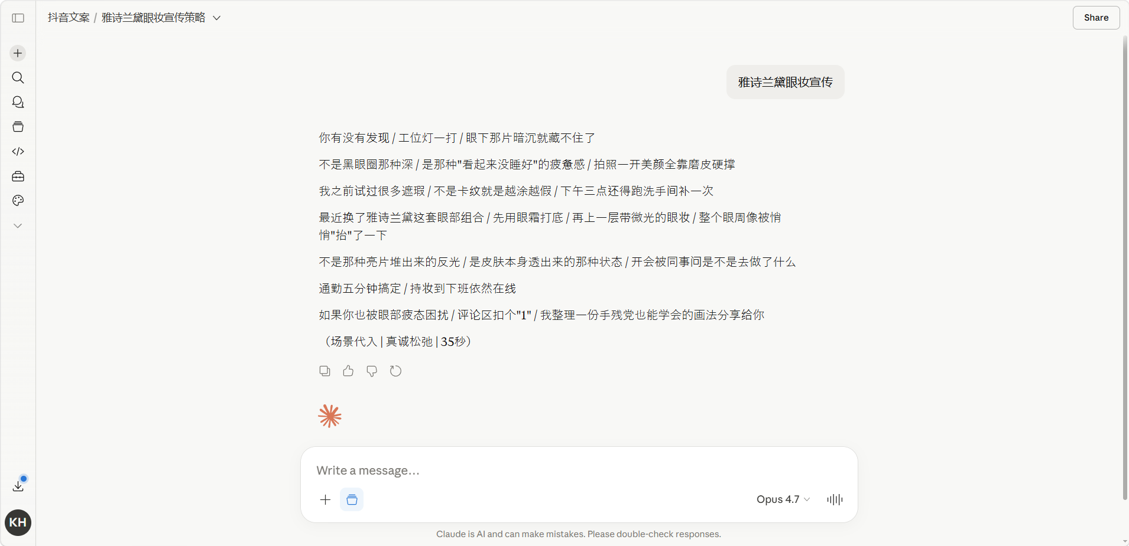
Task: Give thumbs down to the response
Action: pos(372,371)
